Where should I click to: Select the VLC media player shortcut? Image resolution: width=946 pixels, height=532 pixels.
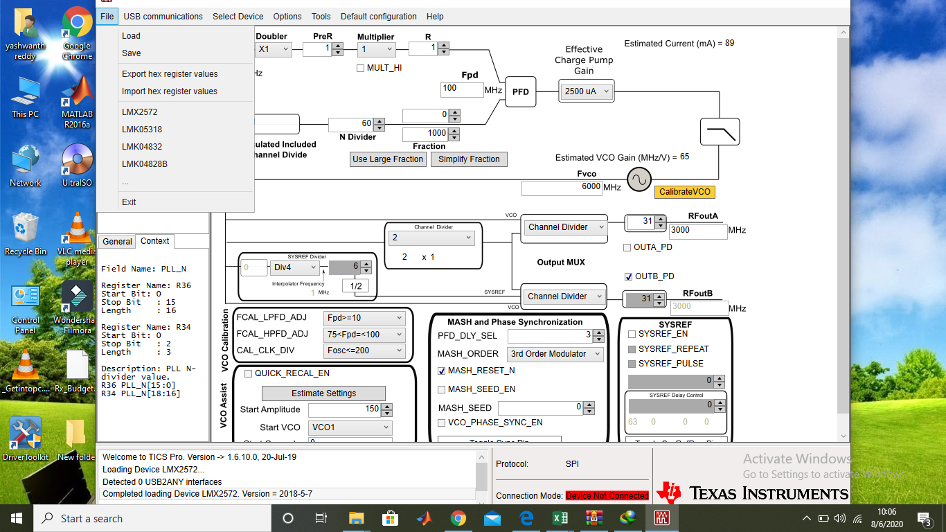coord(77,239)
